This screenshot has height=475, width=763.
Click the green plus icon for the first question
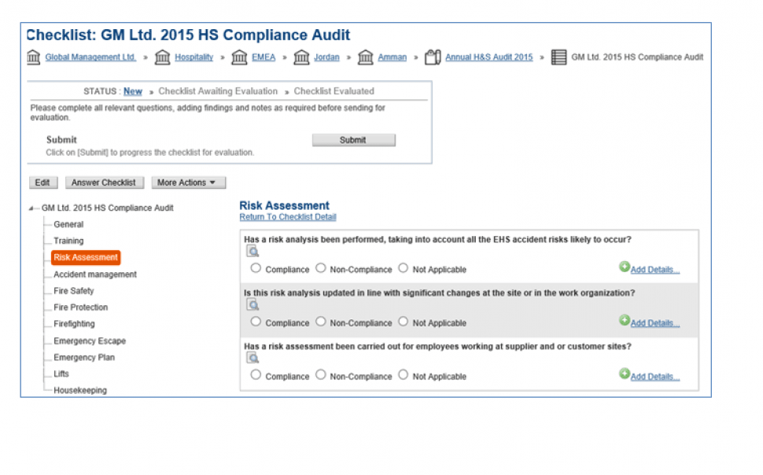625,267
